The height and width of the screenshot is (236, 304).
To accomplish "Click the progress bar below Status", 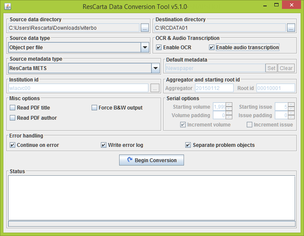I will pyautogui.click(x=152, y=224).
